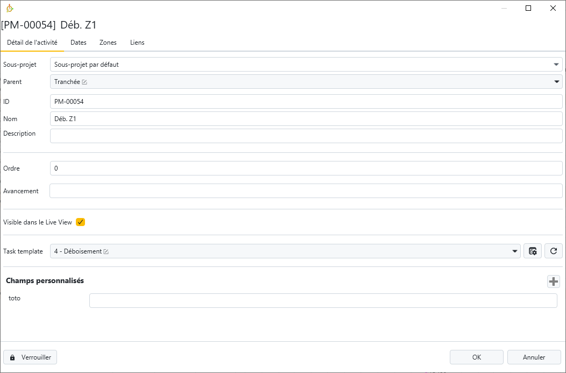The height and width of the screenshot is (373, 566).
Task: Uncheck Visible dans le Live View
Action: tap(81, 222)
